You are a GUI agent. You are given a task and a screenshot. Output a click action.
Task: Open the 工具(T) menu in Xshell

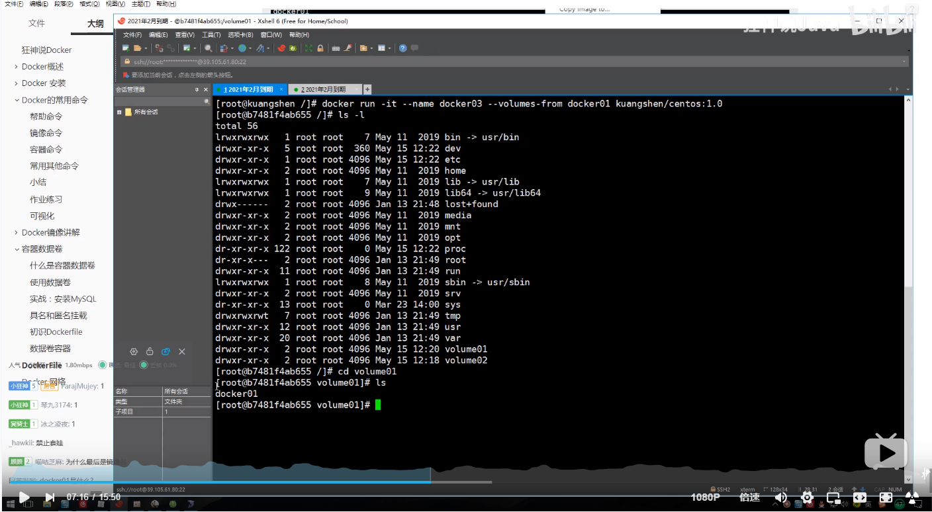[x=211, y=35]
